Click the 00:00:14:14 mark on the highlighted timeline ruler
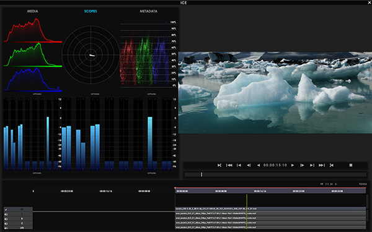The width and height of the screenshot is (372, 232). [x=260, y=191]
